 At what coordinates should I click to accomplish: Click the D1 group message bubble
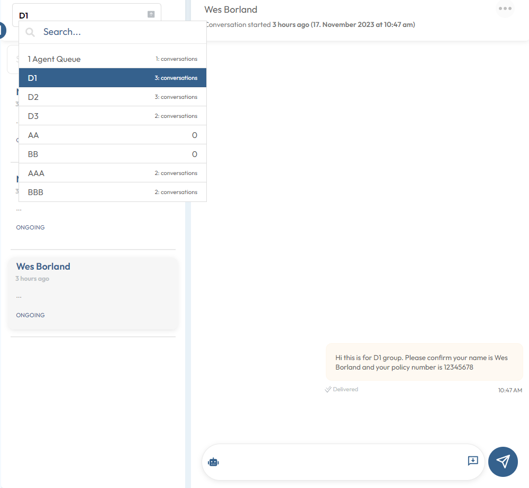pyautogui.click(x=424, y=362)
